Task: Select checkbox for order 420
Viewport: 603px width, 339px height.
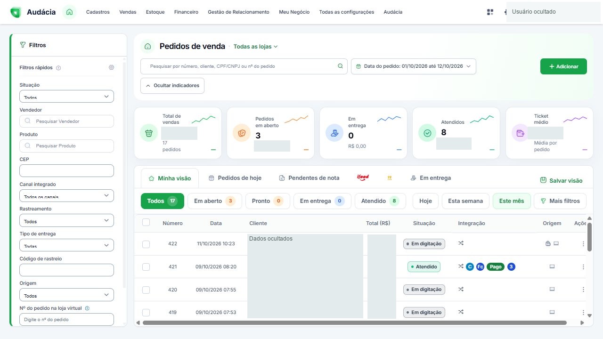Action: tap(146, 290)
